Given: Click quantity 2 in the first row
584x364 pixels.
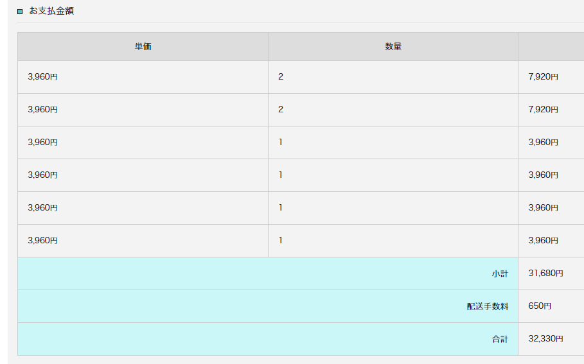Looking at the screenshot, I should coord(281,76).
